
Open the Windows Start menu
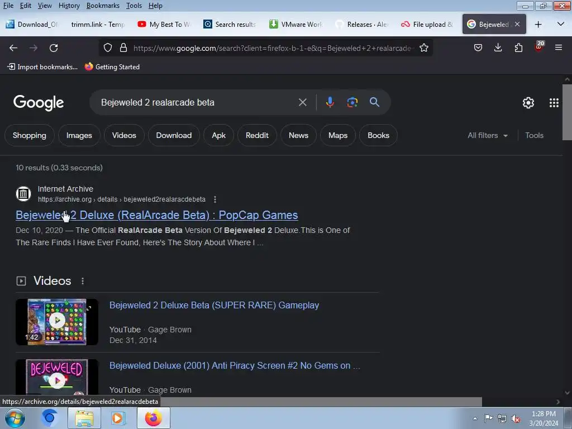(15, 418)
